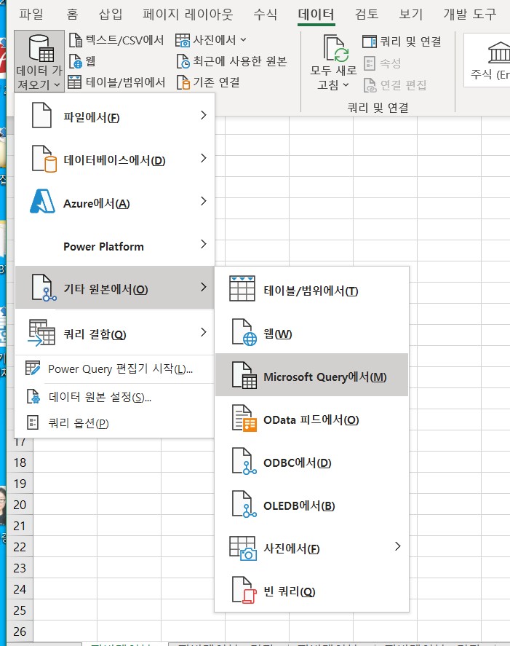
Task: Click the 웹 import icon in ribbon
Action: point(76,61)
